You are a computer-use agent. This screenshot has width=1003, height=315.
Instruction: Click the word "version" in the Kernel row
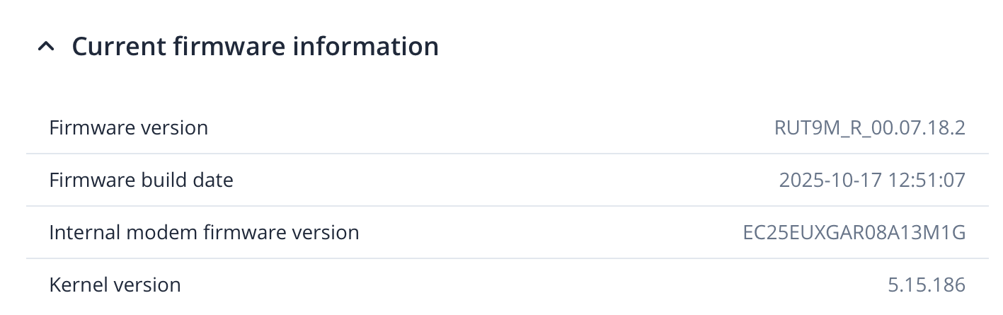(149, 285)
